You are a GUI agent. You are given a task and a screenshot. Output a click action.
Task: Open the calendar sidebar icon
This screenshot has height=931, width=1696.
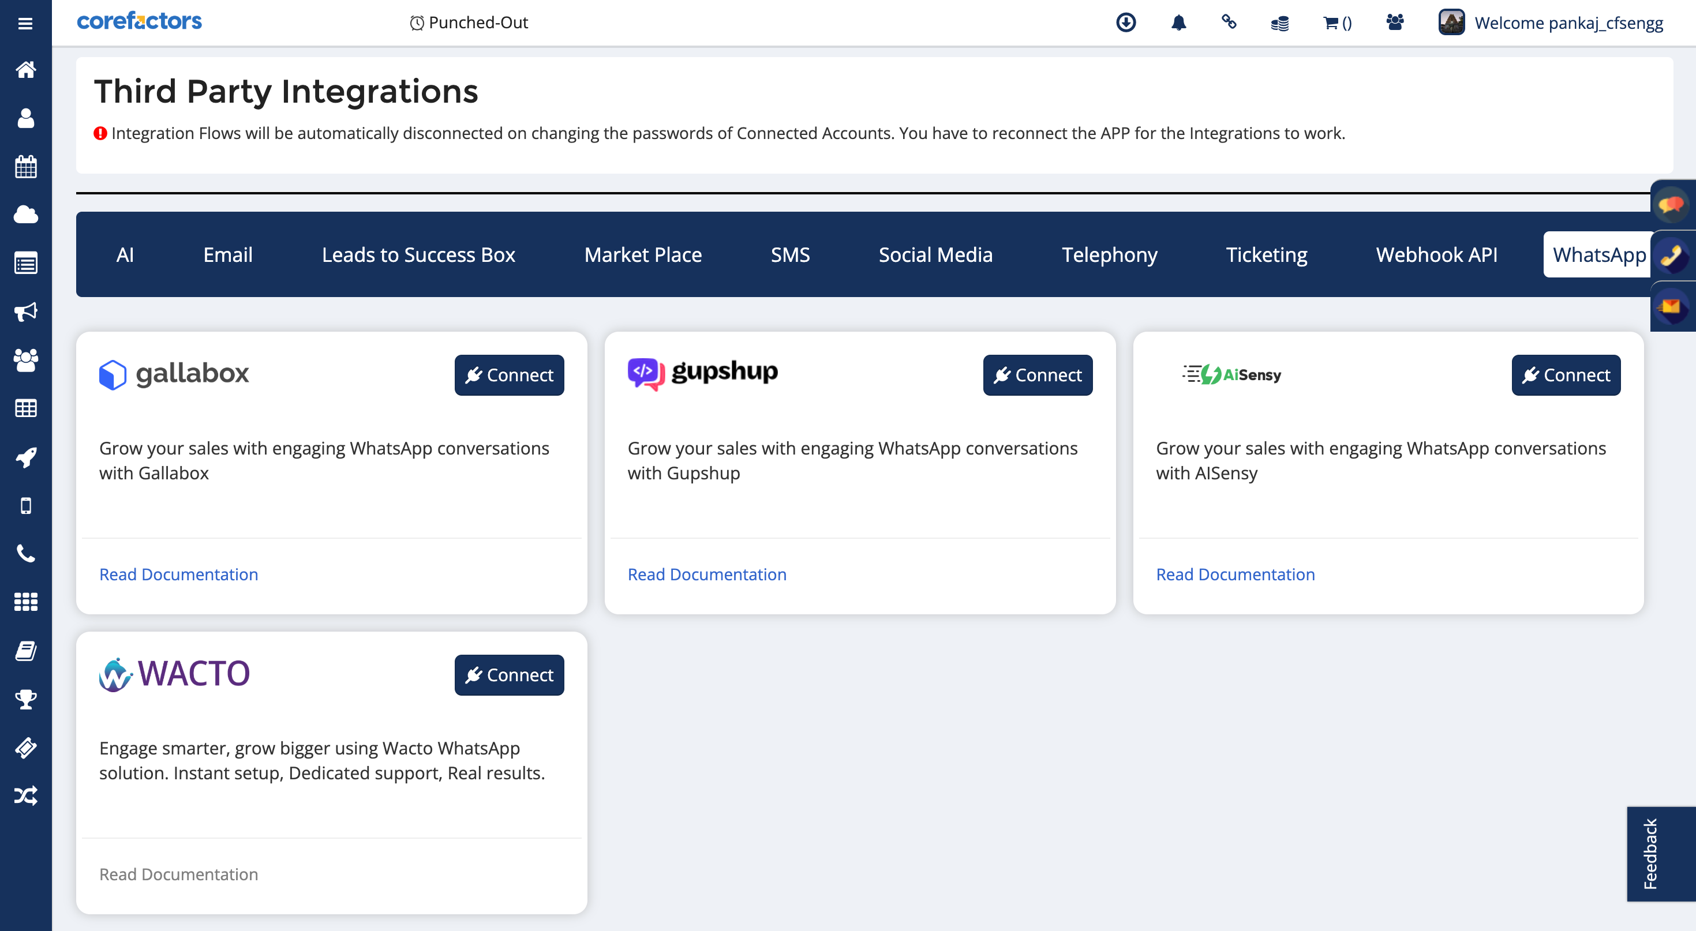point(25,167)
